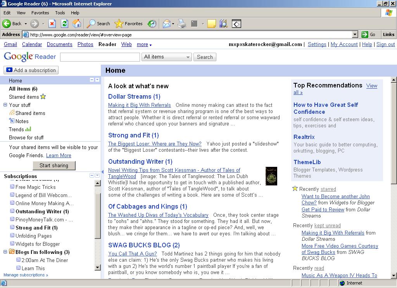Click the Reader Search button

pyautogui.click(x=205, y=57)
